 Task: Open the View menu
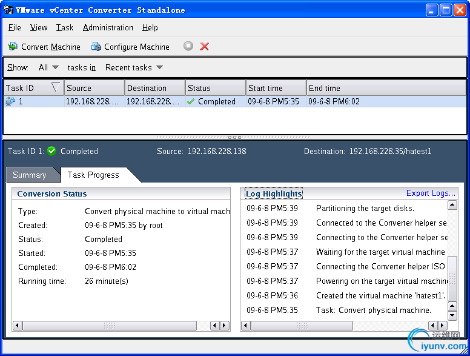coord(39,28)
